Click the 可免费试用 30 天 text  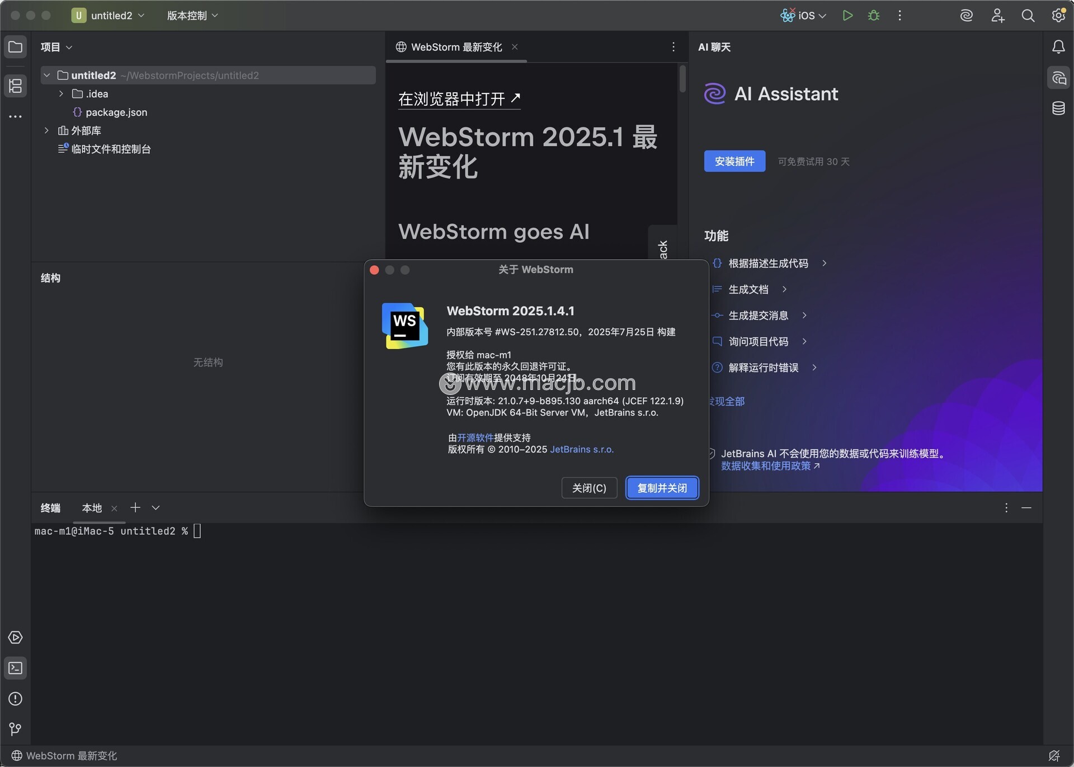pyautogui.click(x=813, y=162)
